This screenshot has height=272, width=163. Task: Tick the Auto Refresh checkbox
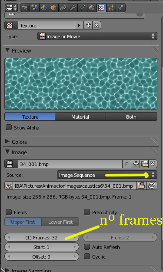87,247
